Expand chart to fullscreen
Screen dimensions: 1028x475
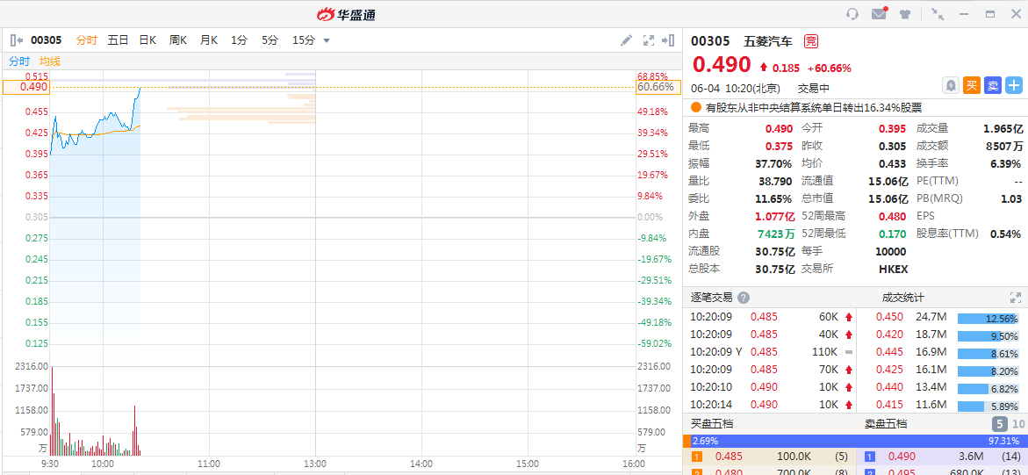click(649, 40)
